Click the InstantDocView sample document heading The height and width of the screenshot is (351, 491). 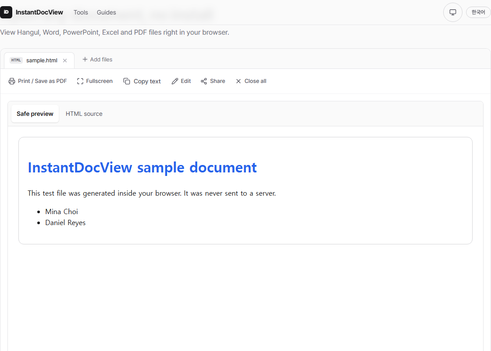click(x=142, y=167)
